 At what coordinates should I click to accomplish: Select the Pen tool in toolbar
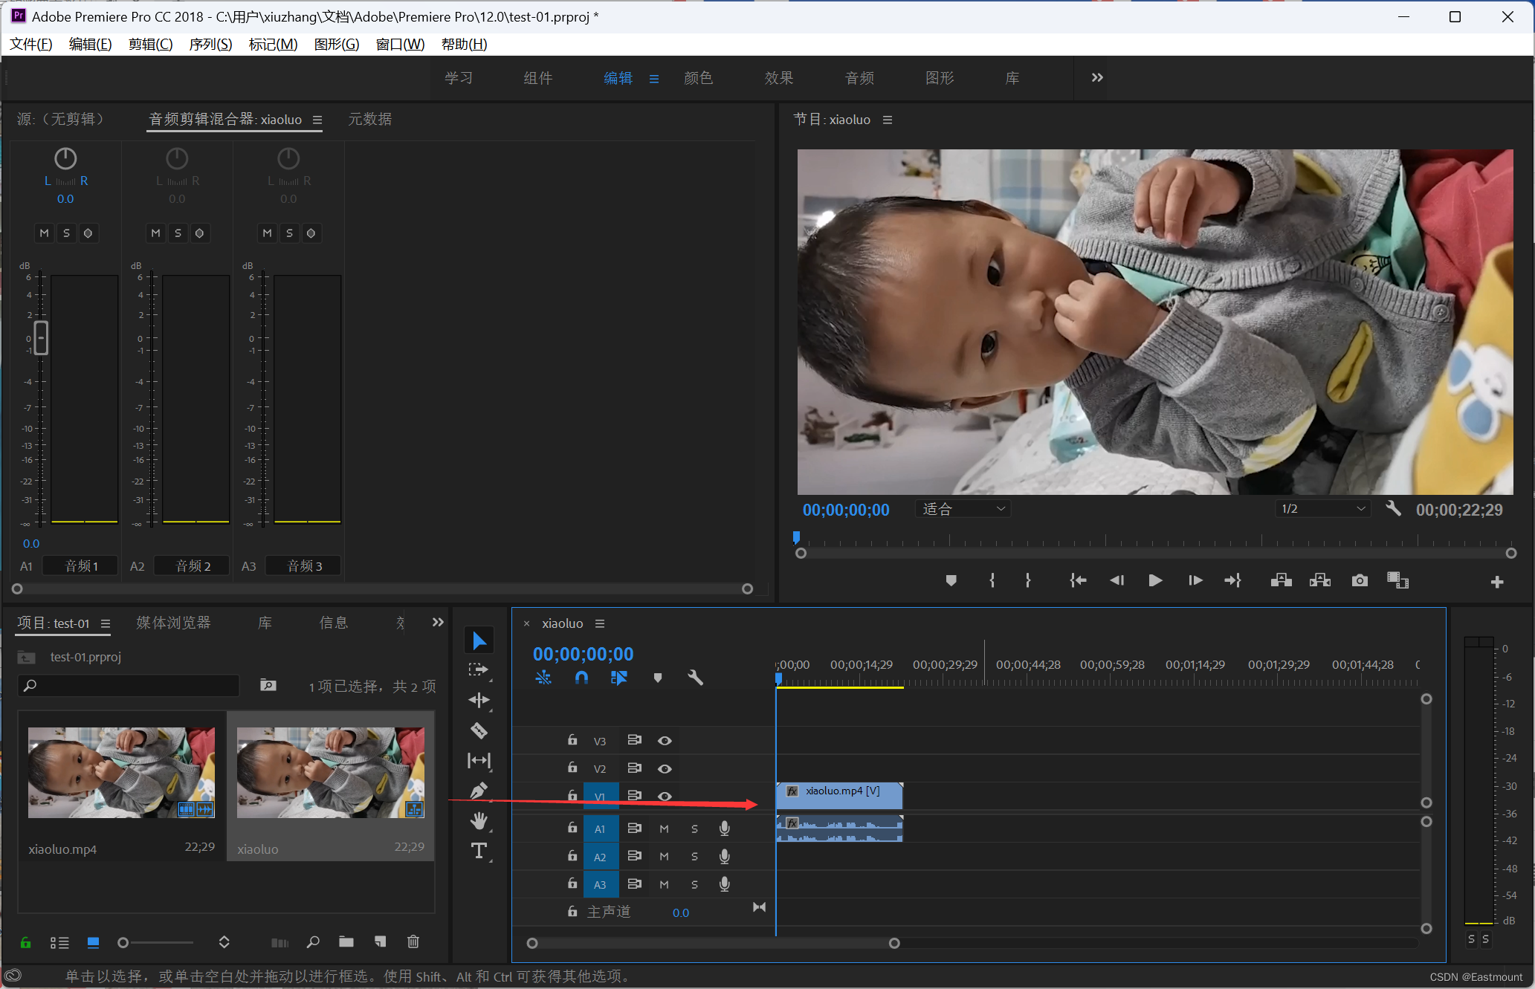point(479,791)
